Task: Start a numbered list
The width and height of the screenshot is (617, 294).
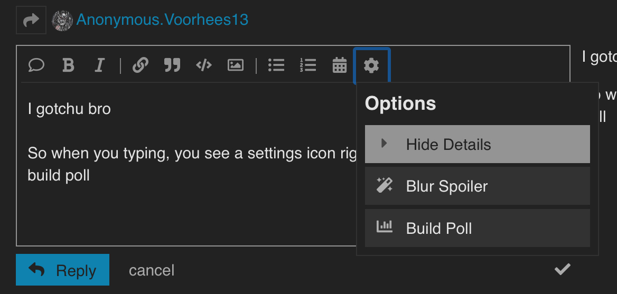Action: [x=308, y=65]
